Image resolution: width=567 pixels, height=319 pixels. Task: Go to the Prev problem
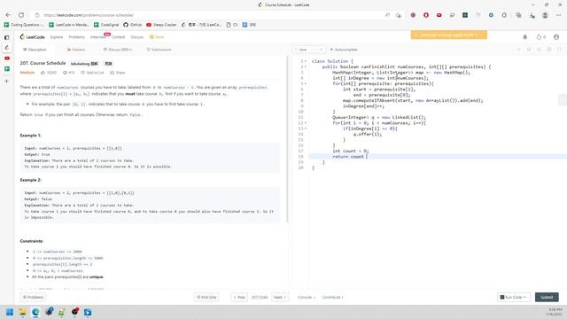[239, 298]
